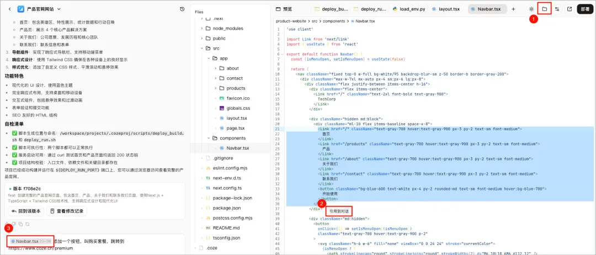This screenshot has width=596, height=255.
Task: Click src in the breadcrumb path
Action: 315,22
